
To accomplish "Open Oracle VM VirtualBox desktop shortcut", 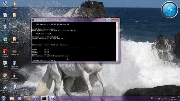I will pos(15,65).
